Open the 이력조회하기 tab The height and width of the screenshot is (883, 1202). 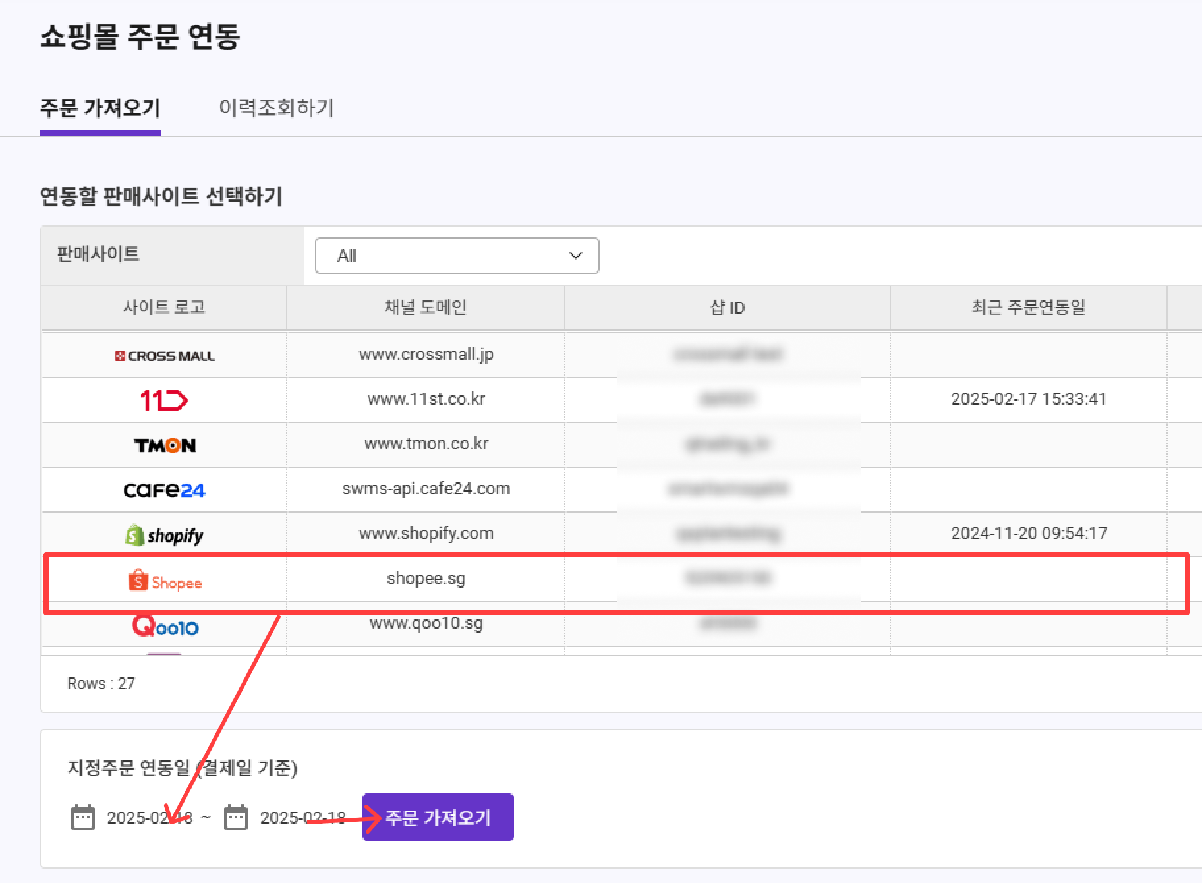pyautogui.click(x=277, y=108)
